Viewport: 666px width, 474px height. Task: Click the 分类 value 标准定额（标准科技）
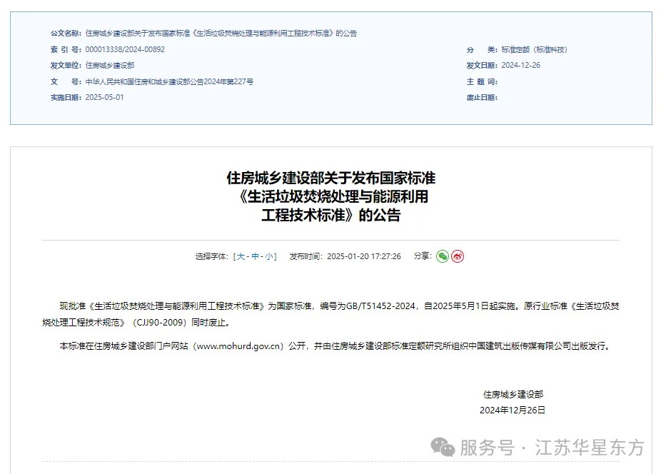(535, 50)
